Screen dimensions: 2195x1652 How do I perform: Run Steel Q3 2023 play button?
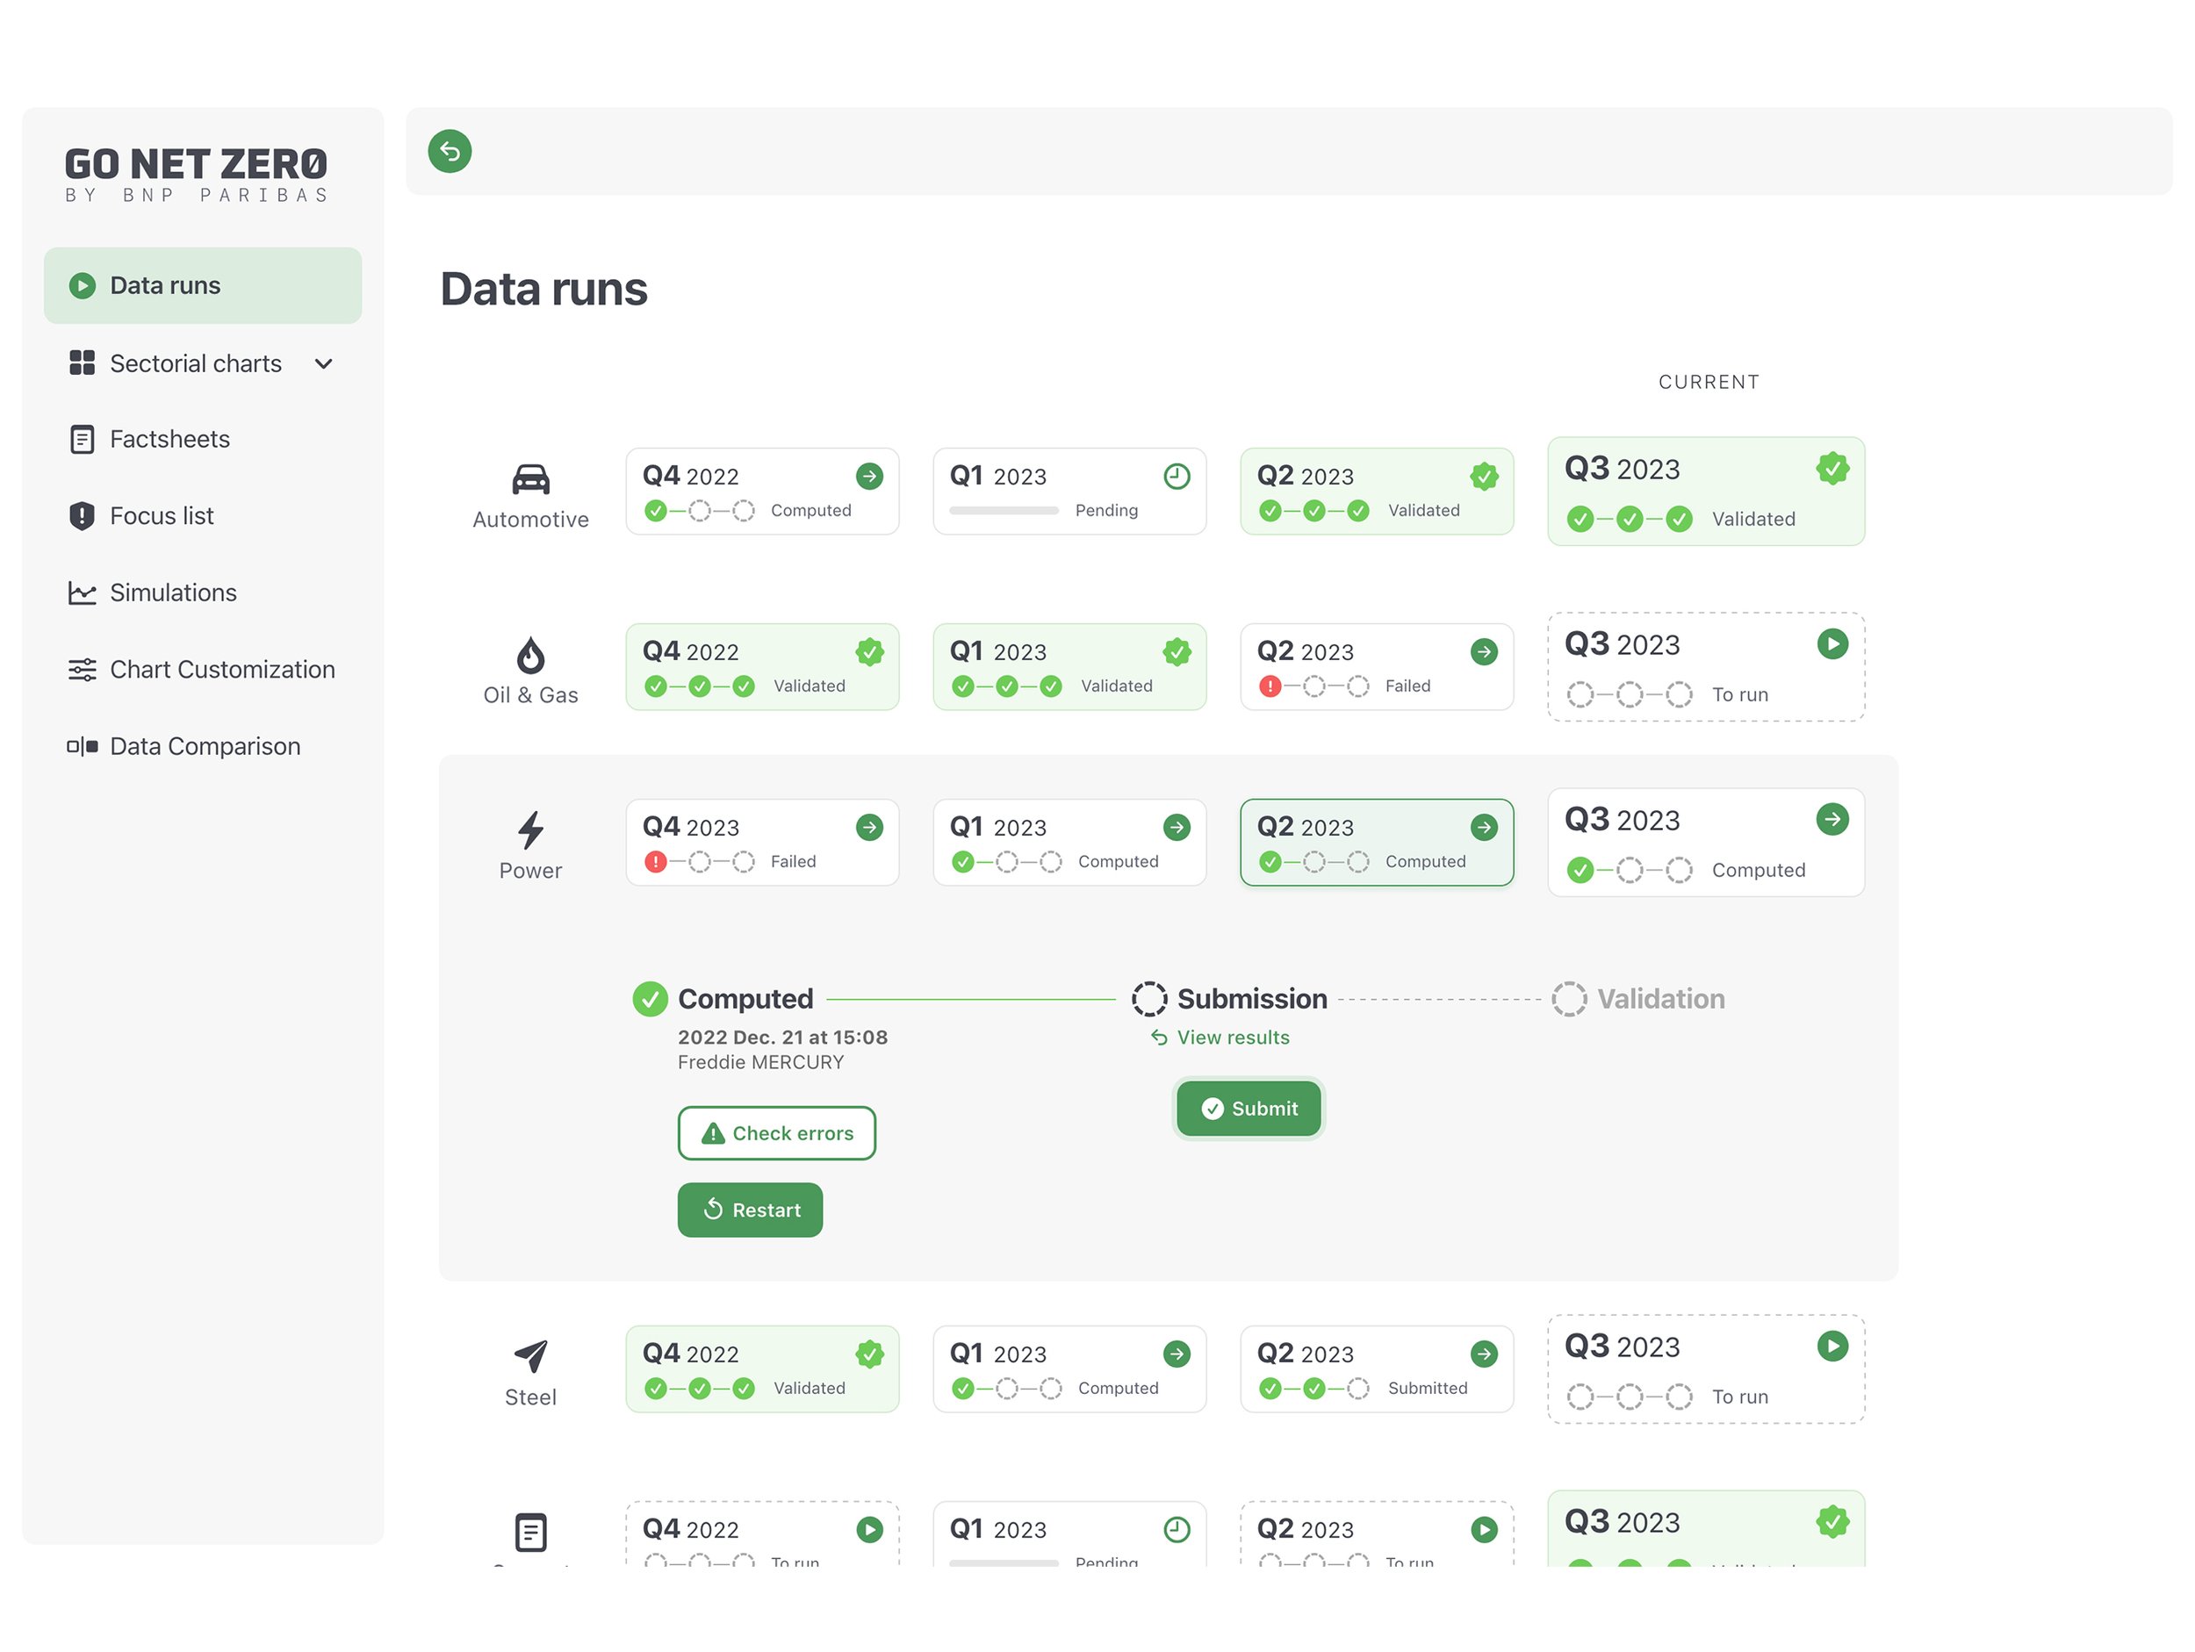coord(1832,1347)
